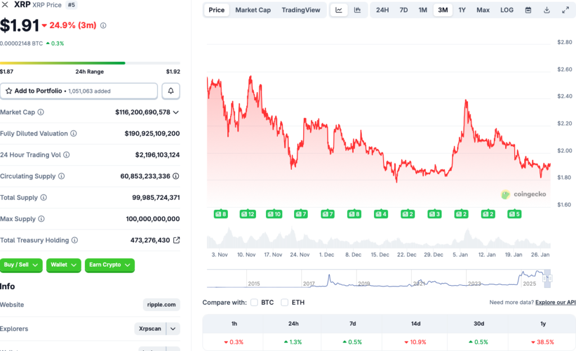Image resolution: width=576 pixels, height=351 pixels.
Task: Click the Market Cap info icon
Action: coord(40,112)
